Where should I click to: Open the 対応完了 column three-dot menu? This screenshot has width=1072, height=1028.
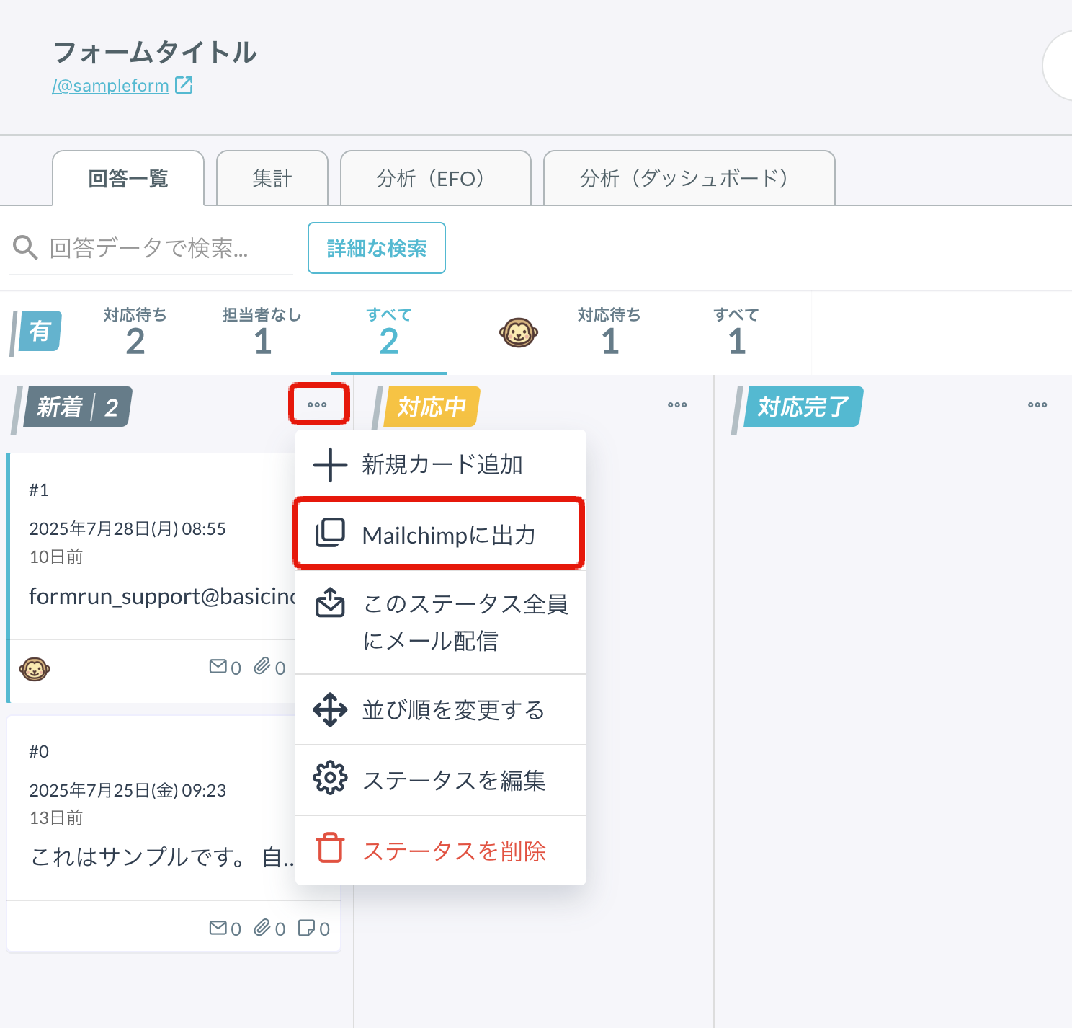(1037, 404)
